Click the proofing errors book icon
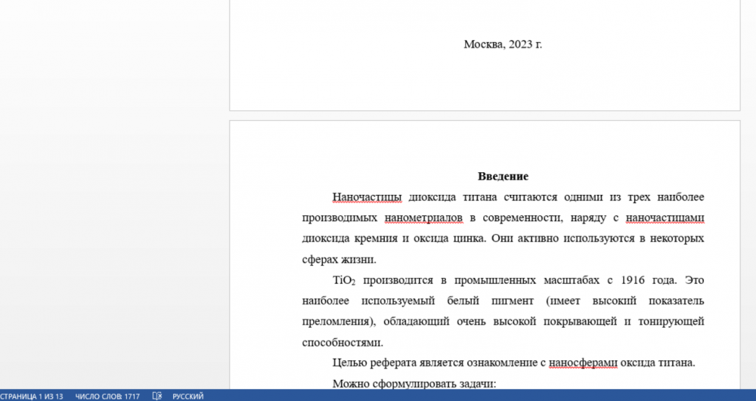 tap(157, 396)
